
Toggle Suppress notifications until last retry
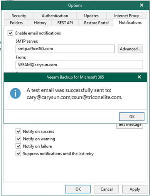pos(18,153)
